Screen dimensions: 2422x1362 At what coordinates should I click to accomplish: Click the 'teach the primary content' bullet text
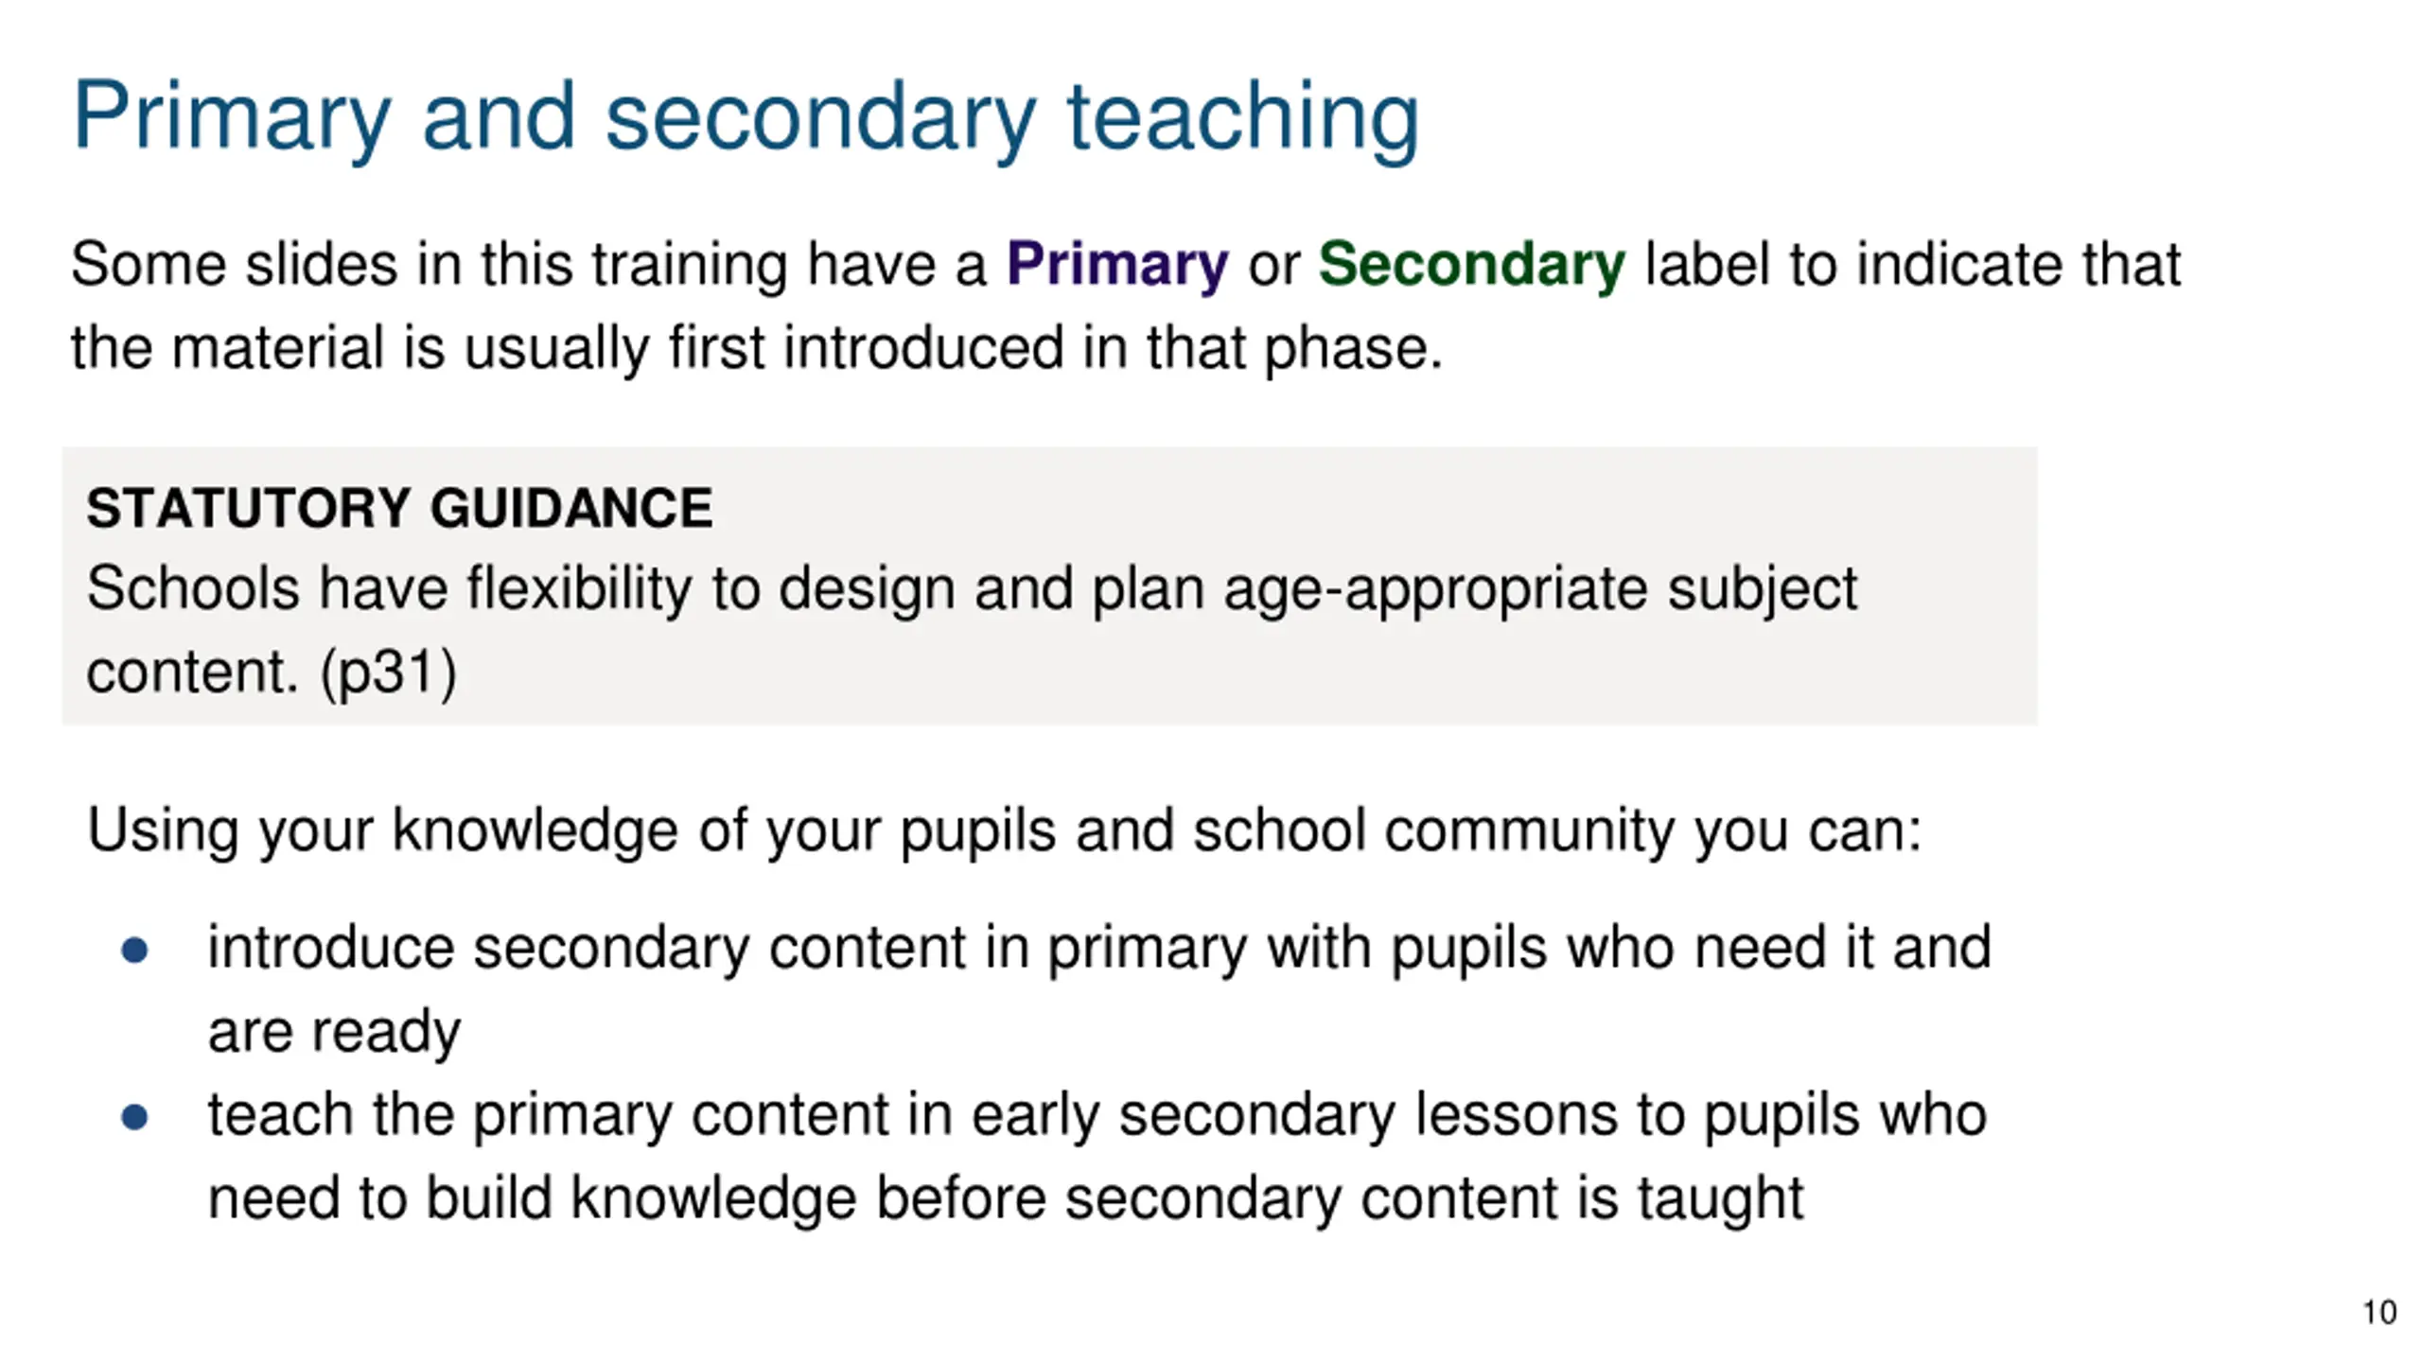(x=1097, y=1116)
